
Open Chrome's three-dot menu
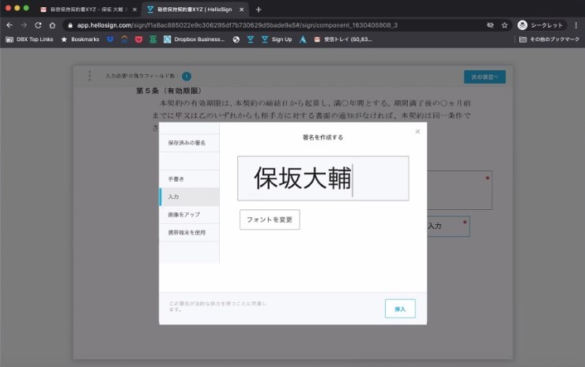(x=576, y=25)
